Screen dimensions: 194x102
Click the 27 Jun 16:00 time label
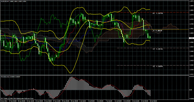56,101
